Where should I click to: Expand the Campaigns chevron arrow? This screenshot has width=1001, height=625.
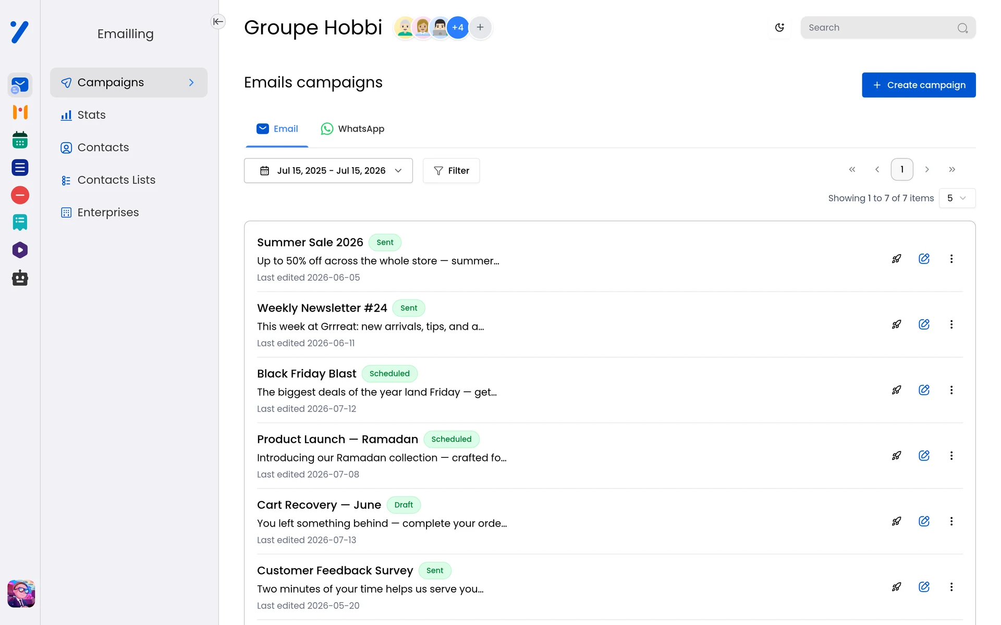191,82
